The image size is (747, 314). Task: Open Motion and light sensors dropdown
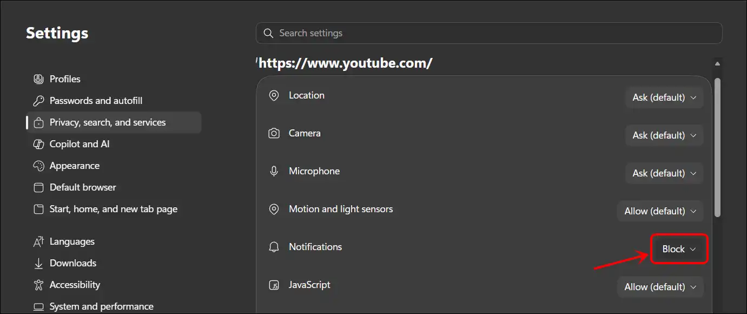pos(660,211)
